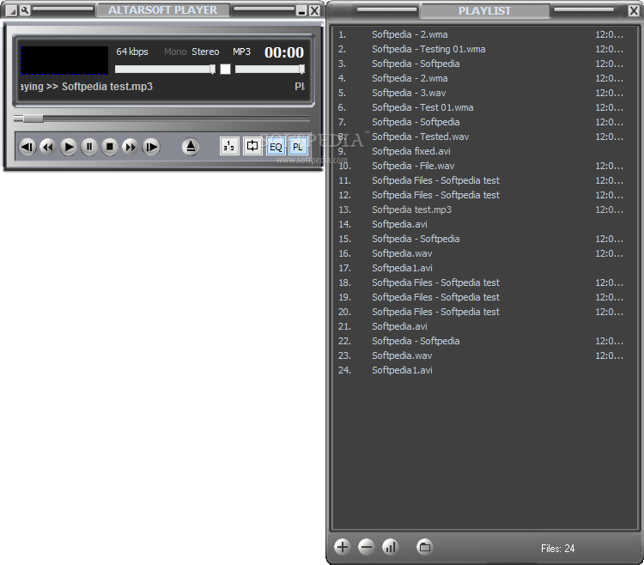Viewport: 644px width, 565px height.
Task: Select playlist item 4 Softpedia - 2.wma
Action: (484, 78)
